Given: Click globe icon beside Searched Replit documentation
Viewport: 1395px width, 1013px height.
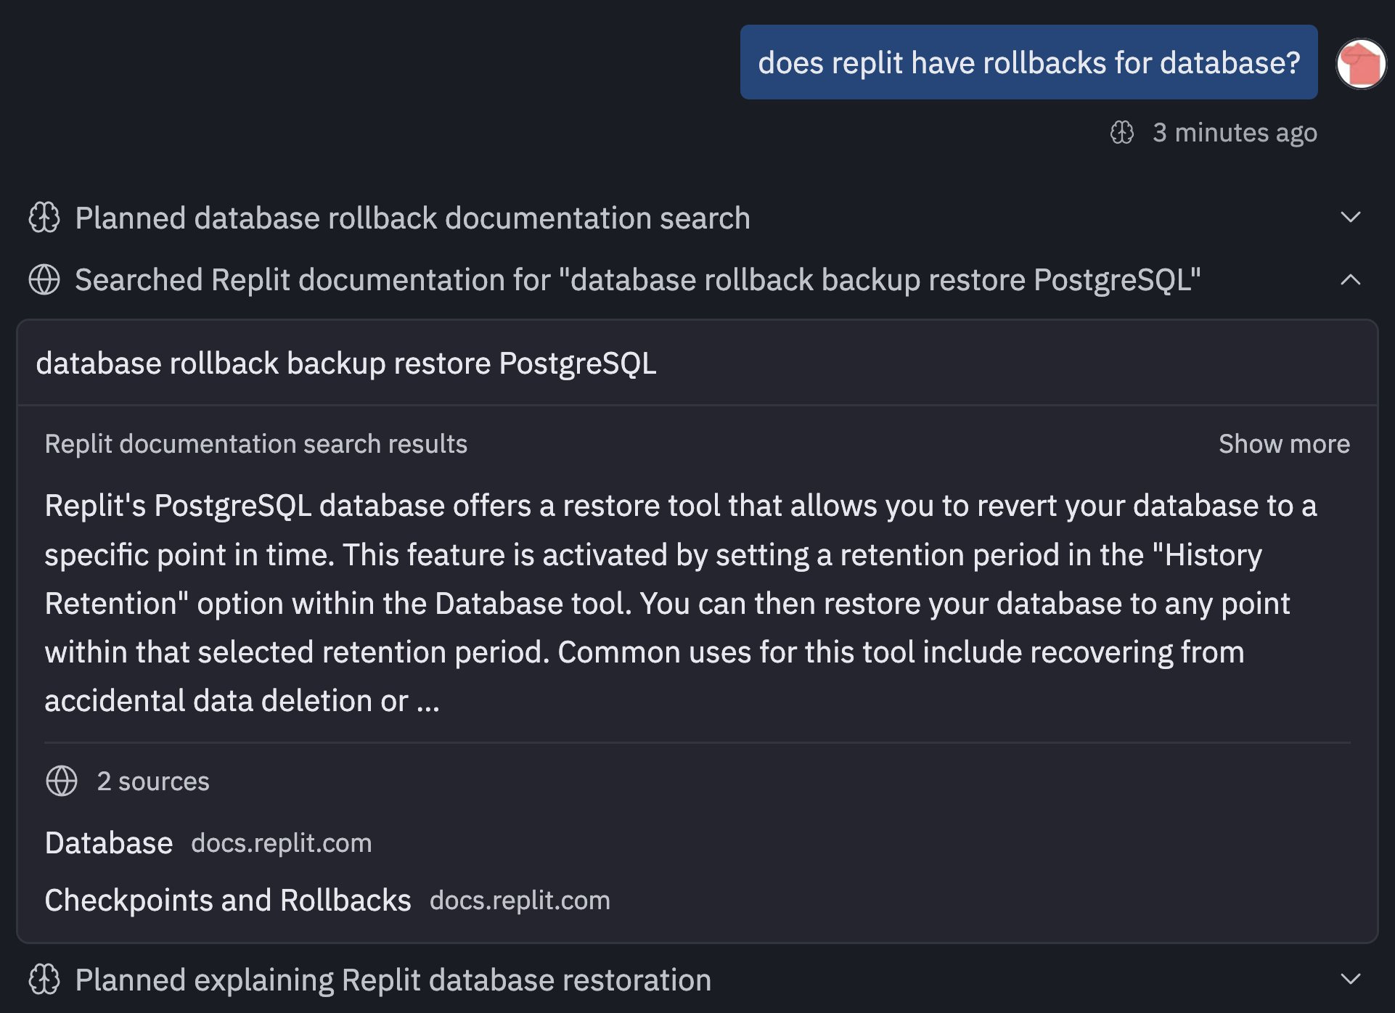Looking at the screenshot, I should tap(44, 280).
